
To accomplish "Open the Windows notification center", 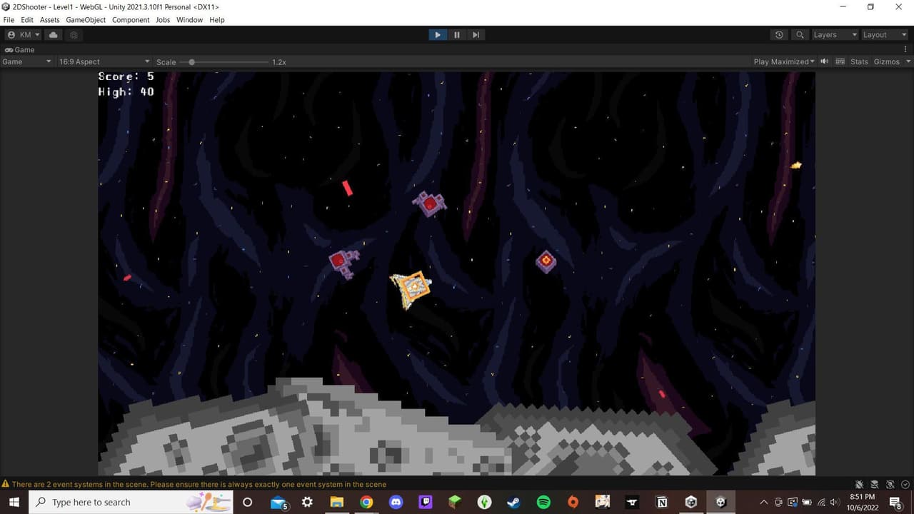I will [x=896, y=503].
